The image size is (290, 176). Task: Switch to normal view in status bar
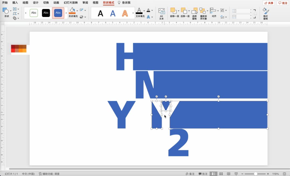213,174
